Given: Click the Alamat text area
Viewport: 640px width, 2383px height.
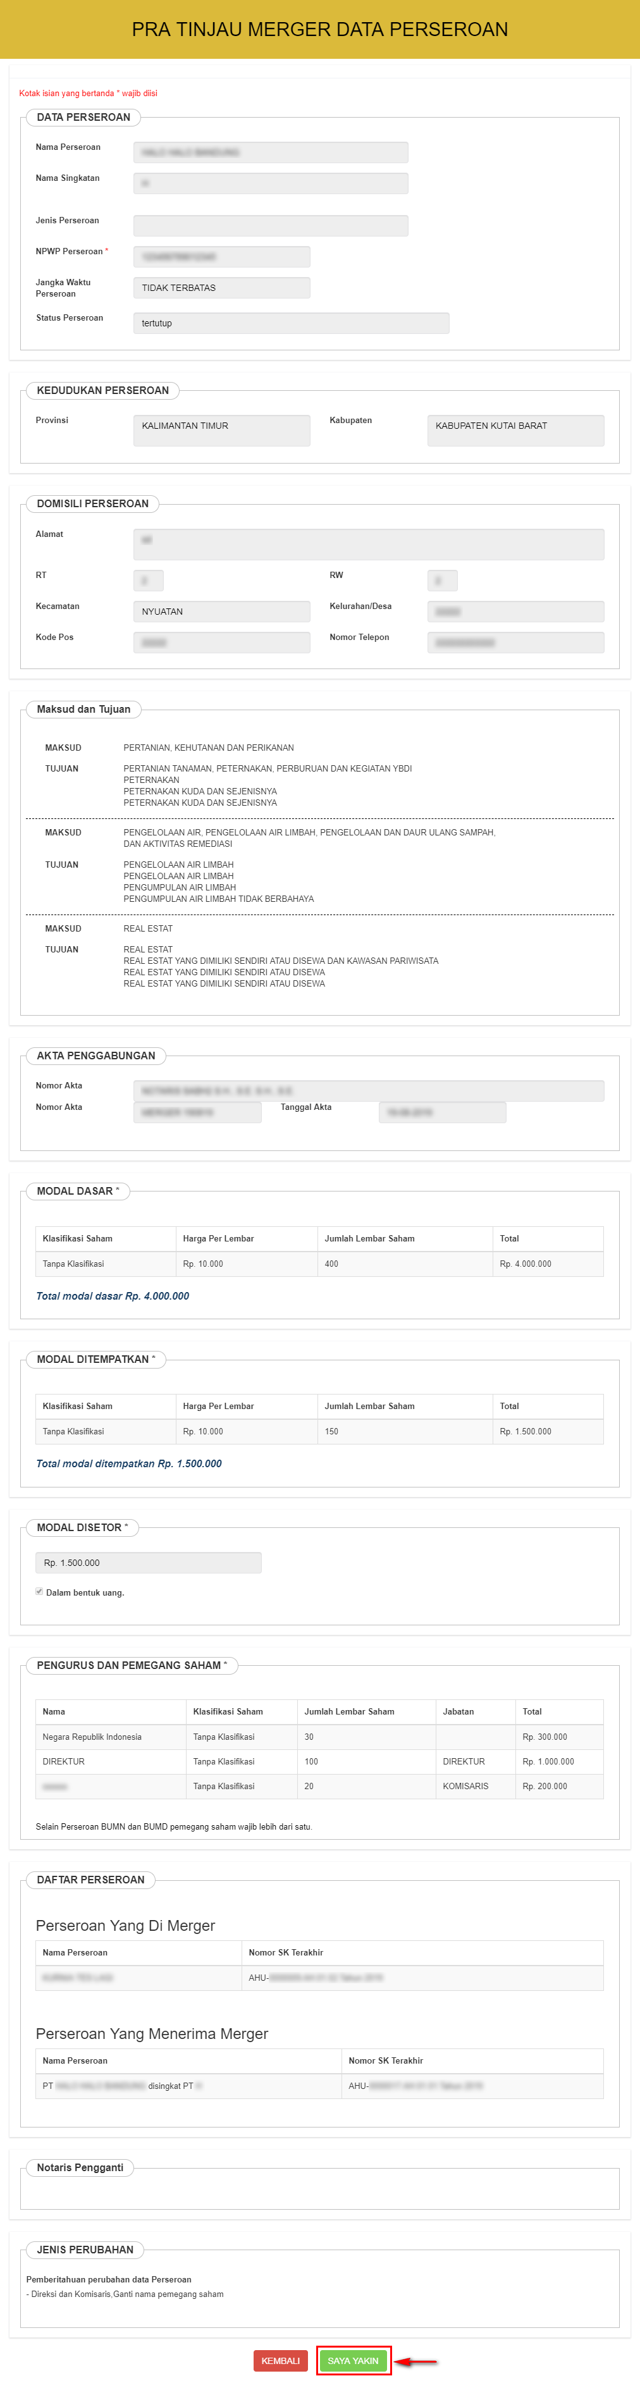Looking at the screenshot, I should coord(368,544).
